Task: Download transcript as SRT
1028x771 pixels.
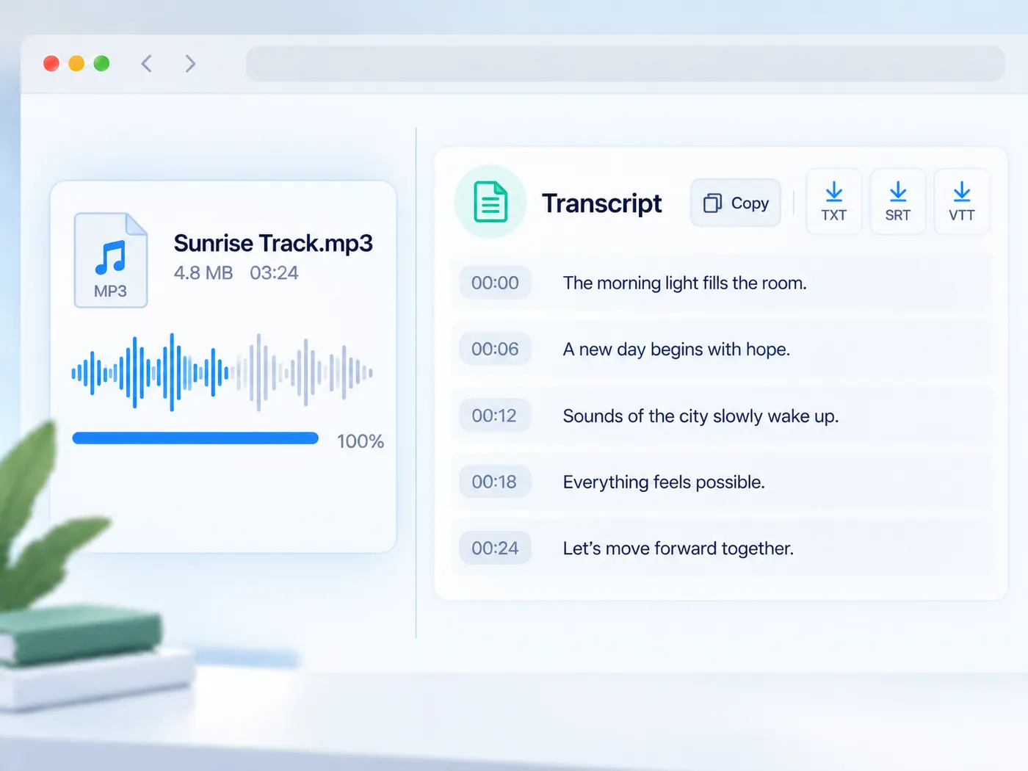Action: [898, 202]
